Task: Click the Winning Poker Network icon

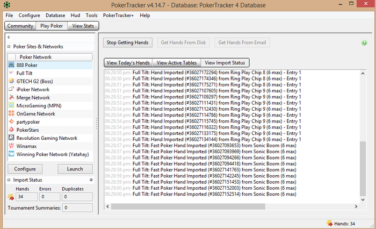Action: [11, 154]
